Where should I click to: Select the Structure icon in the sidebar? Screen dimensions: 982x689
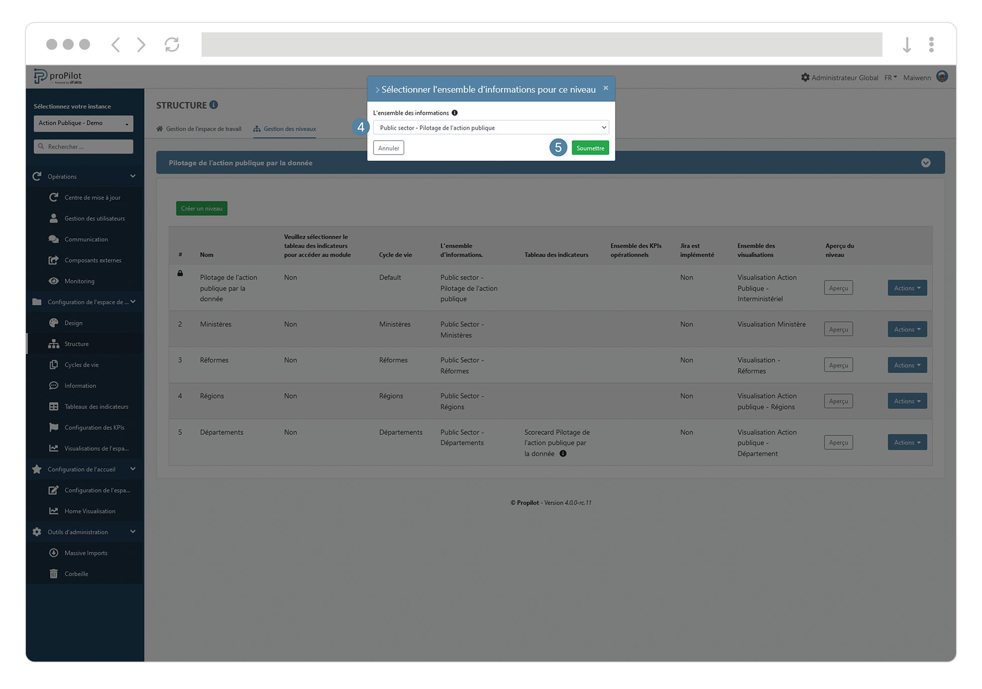[54, 344]
